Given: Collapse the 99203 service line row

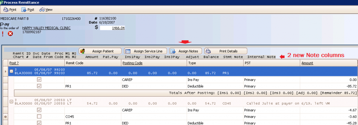Looking at the screenshot, I should tap(11, 71).
